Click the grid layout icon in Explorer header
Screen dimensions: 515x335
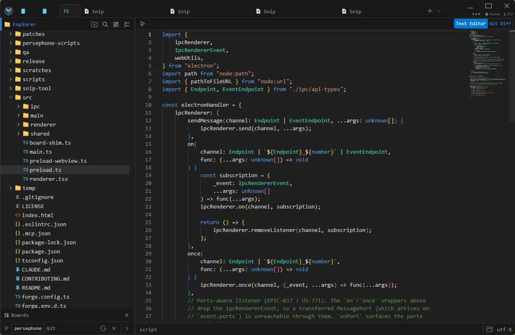pos(116,24)
